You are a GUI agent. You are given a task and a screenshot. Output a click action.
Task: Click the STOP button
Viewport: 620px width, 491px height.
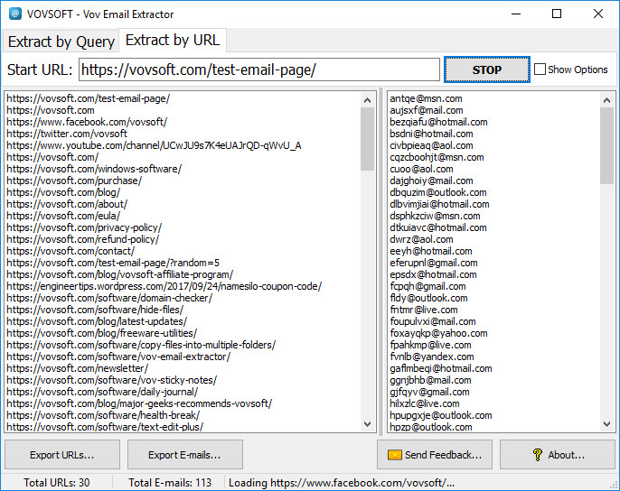(487, 69)
